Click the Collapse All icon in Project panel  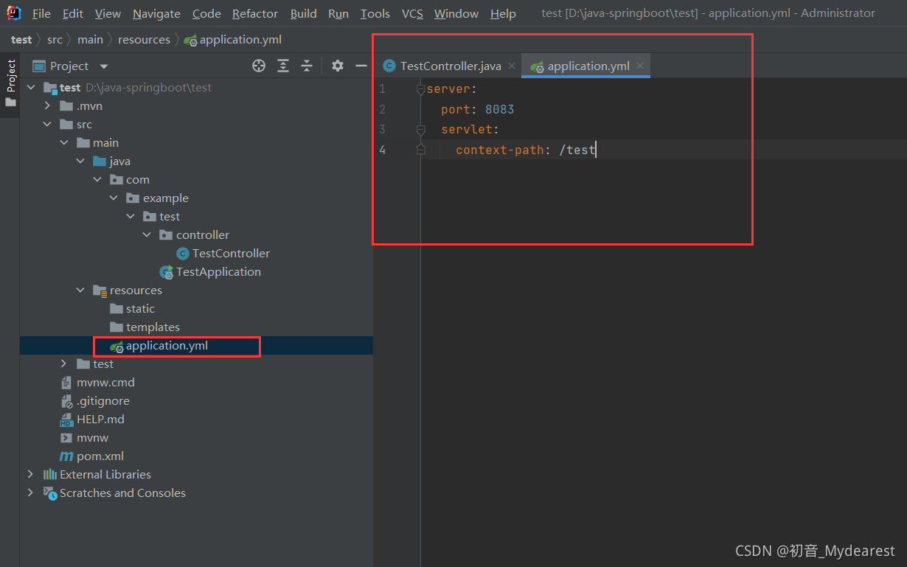coord(307,66)
